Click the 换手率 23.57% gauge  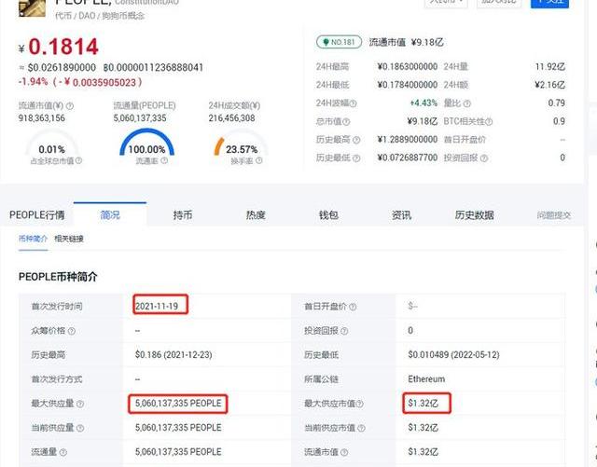[x=242, y=149]
